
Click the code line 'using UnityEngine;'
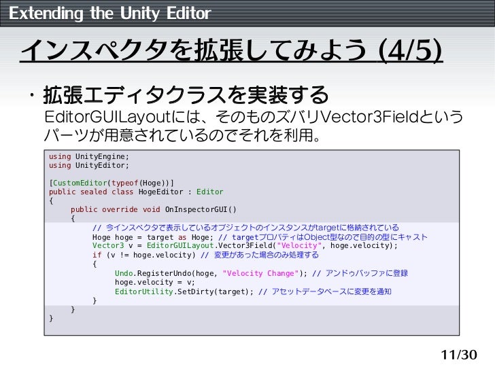89,156
